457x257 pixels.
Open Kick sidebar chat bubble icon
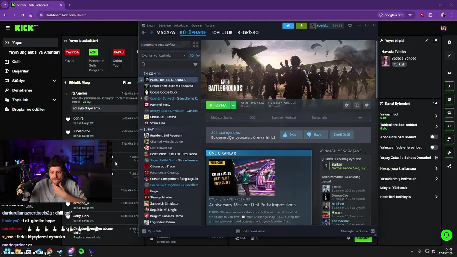[x=449, y=113]
